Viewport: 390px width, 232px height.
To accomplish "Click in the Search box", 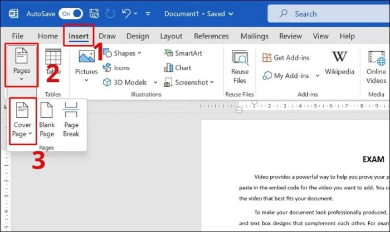I will point(329,14).
